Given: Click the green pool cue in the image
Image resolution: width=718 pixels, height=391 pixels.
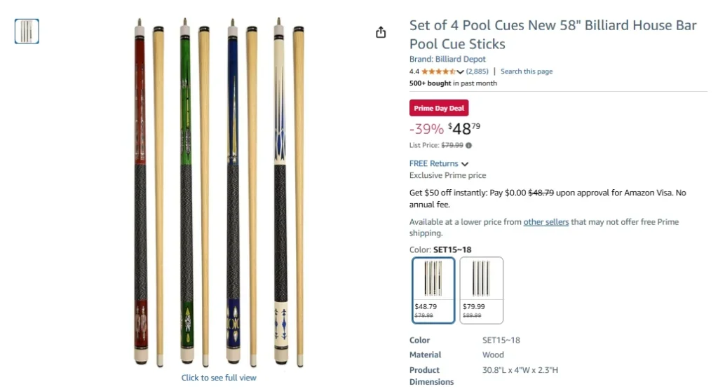Looking at the screenshot, I should [x=185, y=189].
